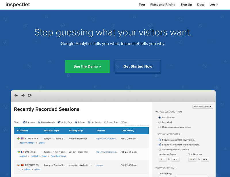Viewport: 230px width, 177px height.
Task: Click IP address 67.169.164.48
Action: 31,139
